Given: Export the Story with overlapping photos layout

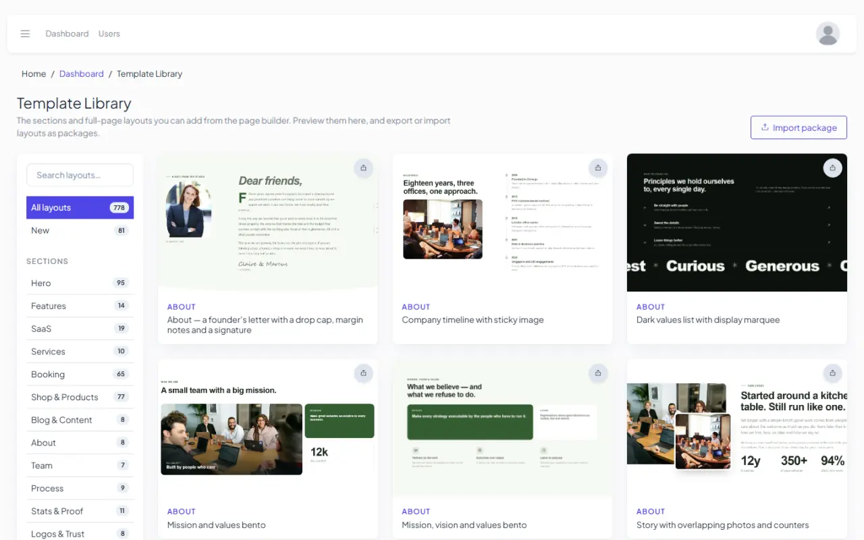Looking at the screenshot, I should coord(832,373).
